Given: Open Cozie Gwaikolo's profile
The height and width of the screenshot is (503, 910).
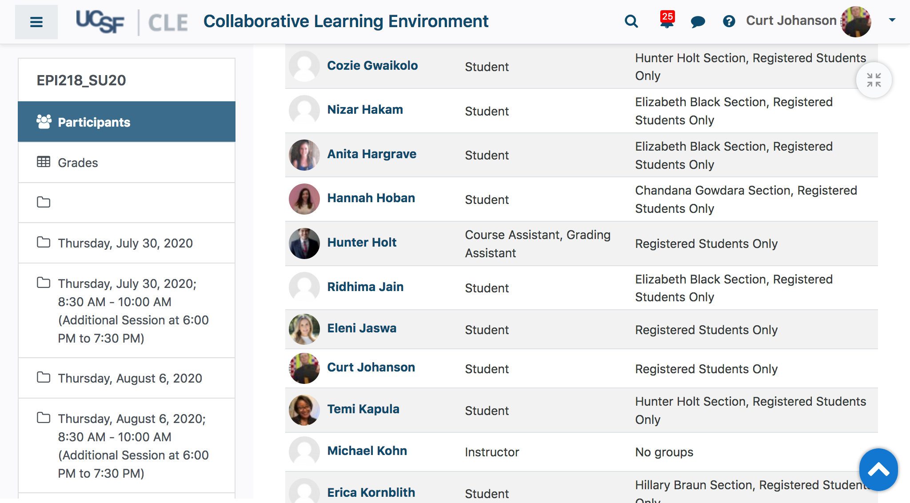Looking at the screenshot, I should (372, 66).
